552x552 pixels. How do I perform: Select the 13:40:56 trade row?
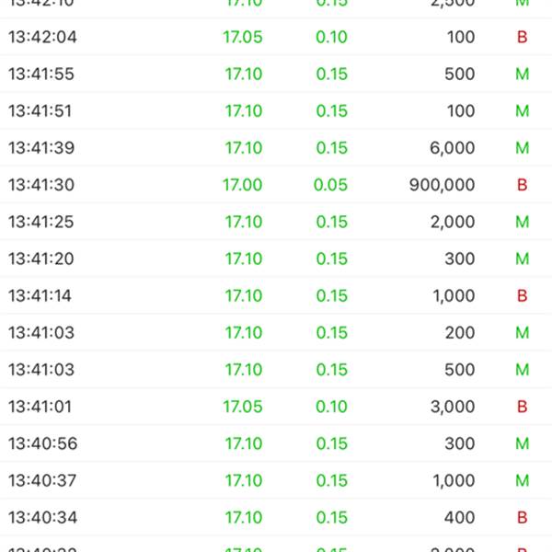[x=276, y=443]
